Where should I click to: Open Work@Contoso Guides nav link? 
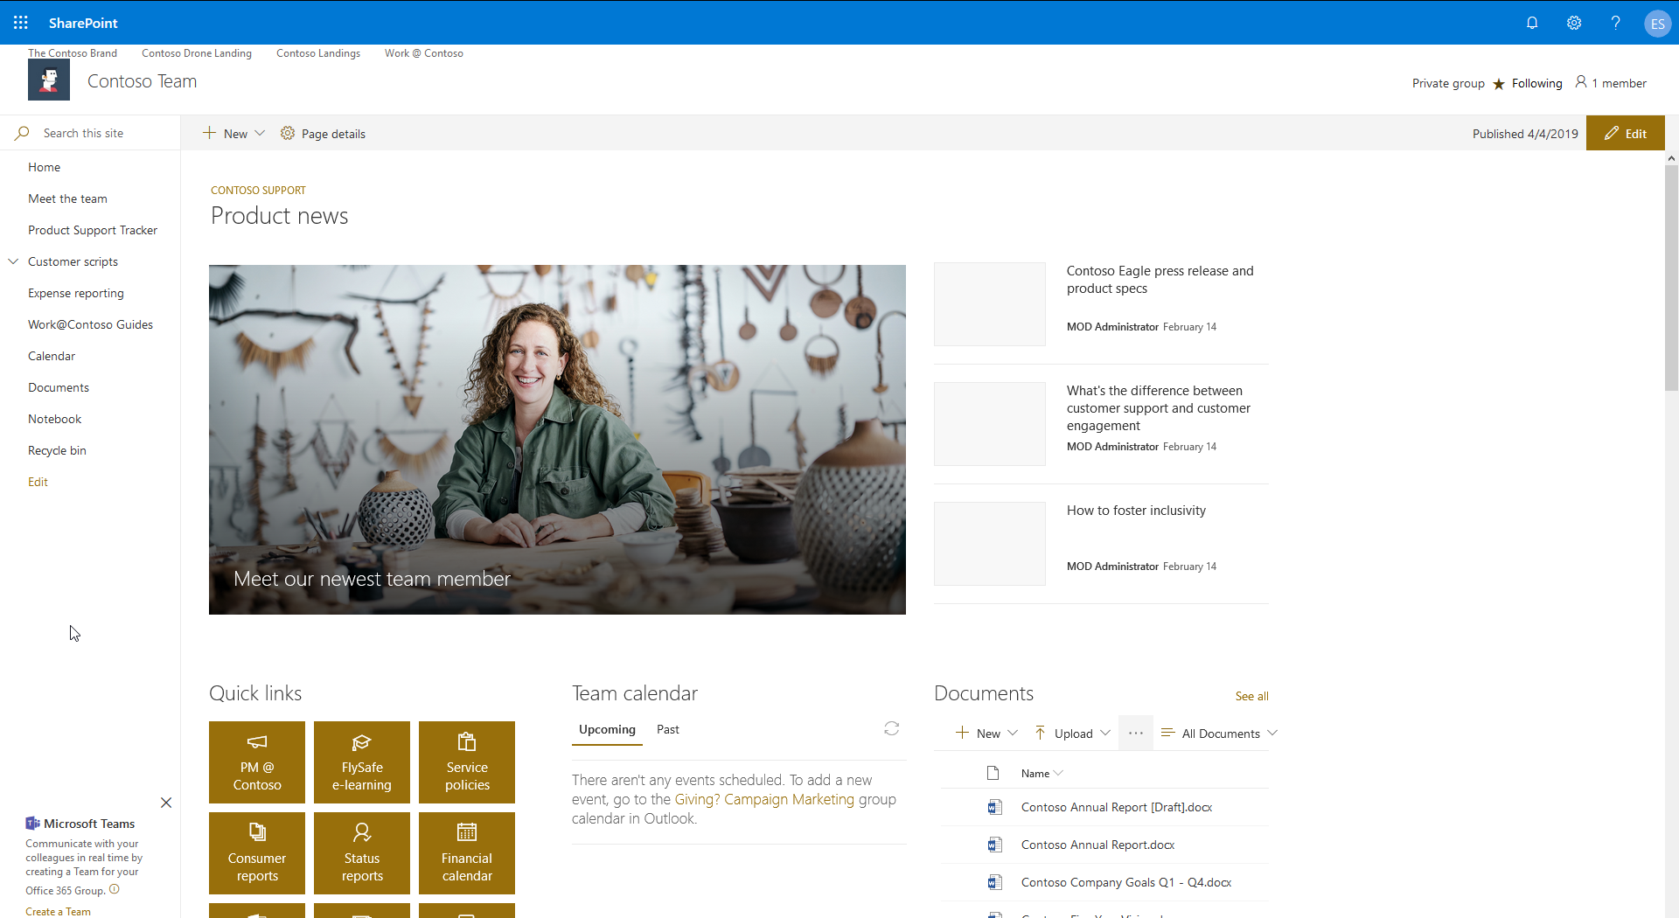point(90,324)
